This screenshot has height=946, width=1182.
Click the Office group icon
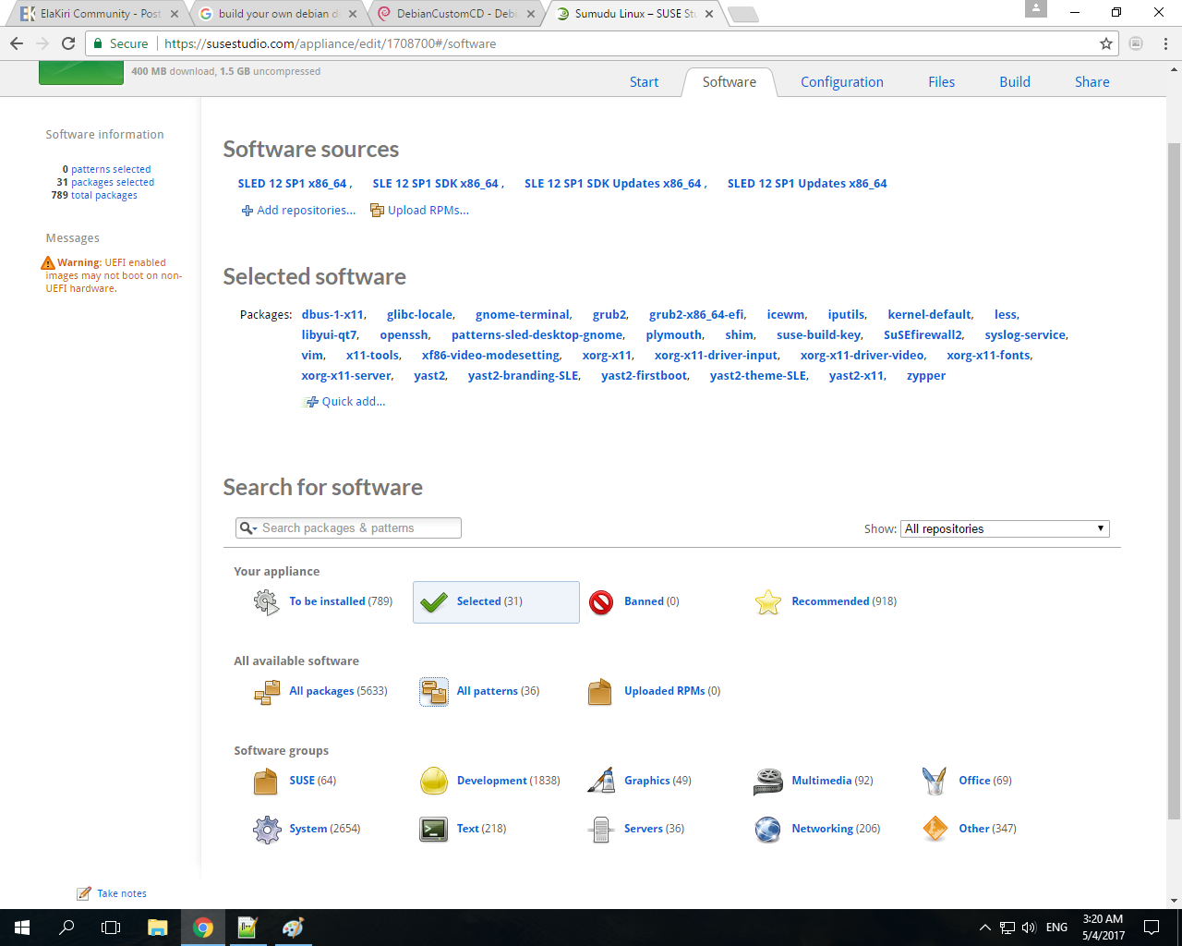(935, 782)
